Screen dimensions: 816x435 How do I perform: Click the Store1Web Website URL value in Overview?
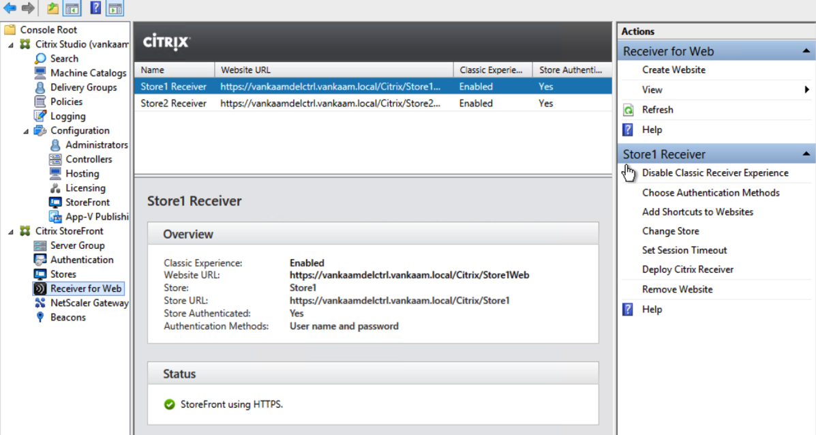pos(410,275)
